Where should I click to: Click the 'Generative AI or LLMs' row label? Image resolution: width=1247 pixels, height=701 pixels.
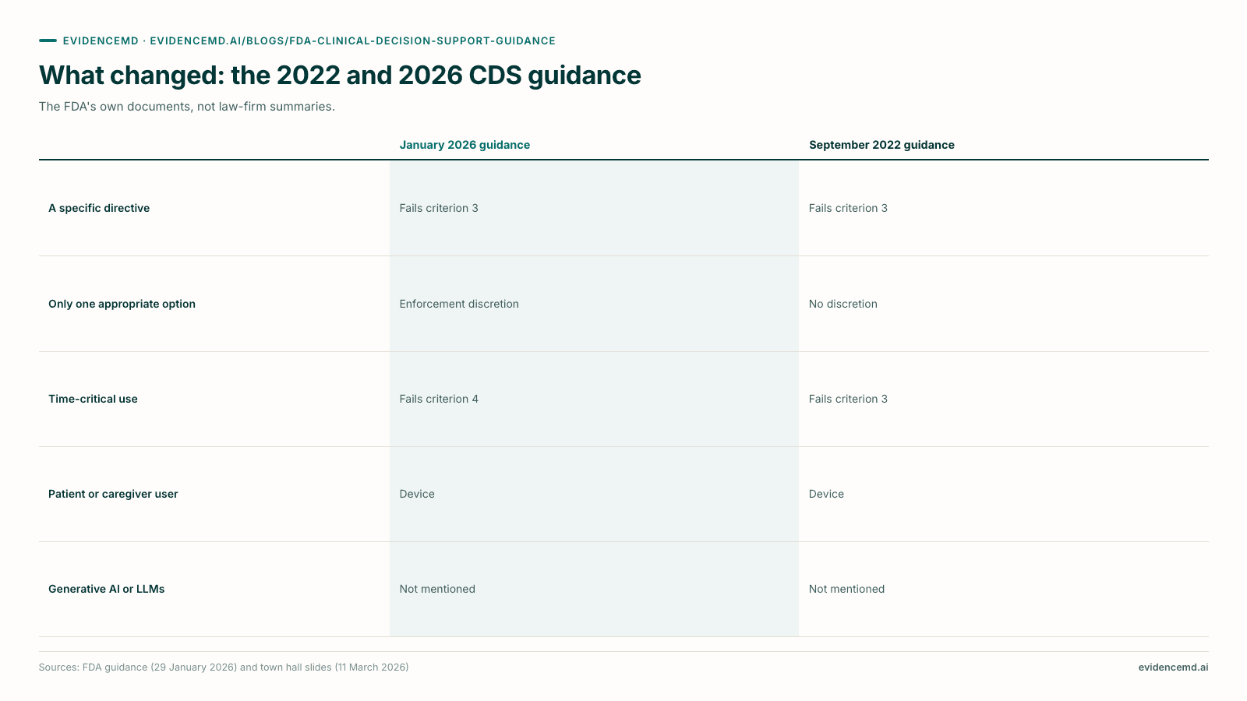pyautogui.click(x=107, y=589)
